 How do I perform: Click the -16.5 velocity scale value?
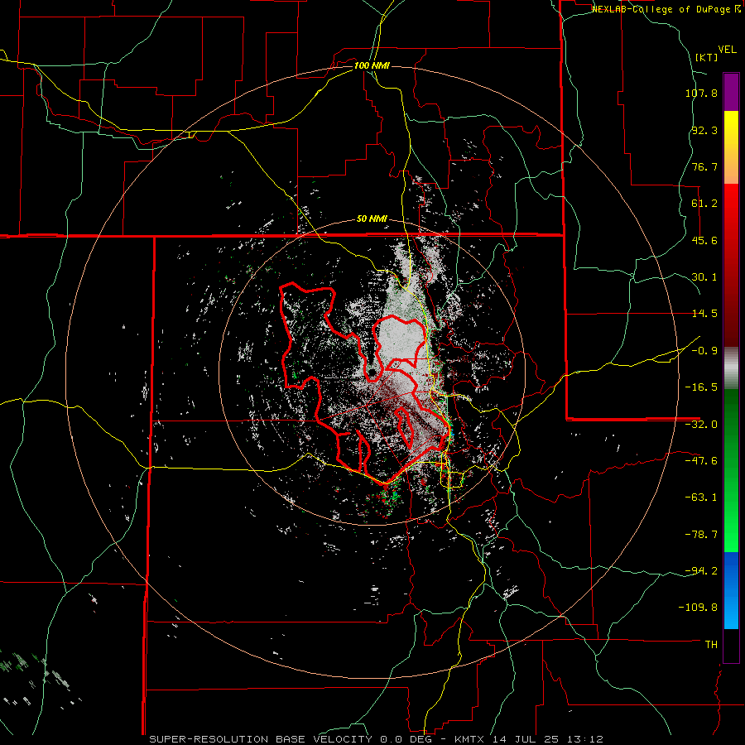[x=701, y=387]
